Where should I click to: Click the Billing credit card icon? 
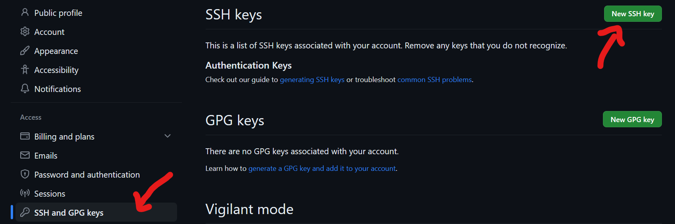(25, 136)
